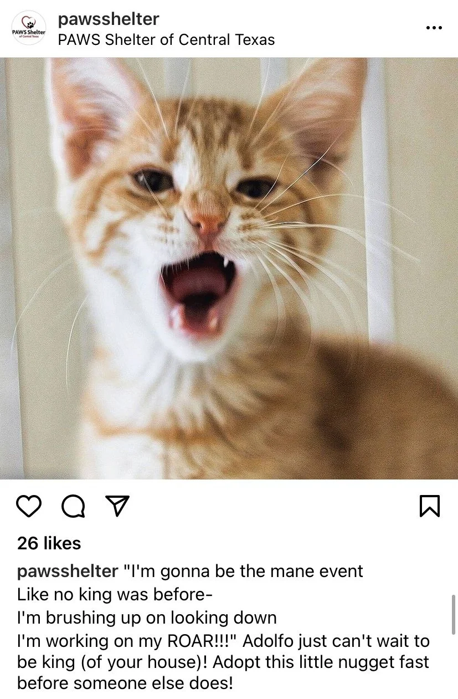Open the three-dot more options menu
Viewport: 458px width, 699px height.
(x=434, y=28)
